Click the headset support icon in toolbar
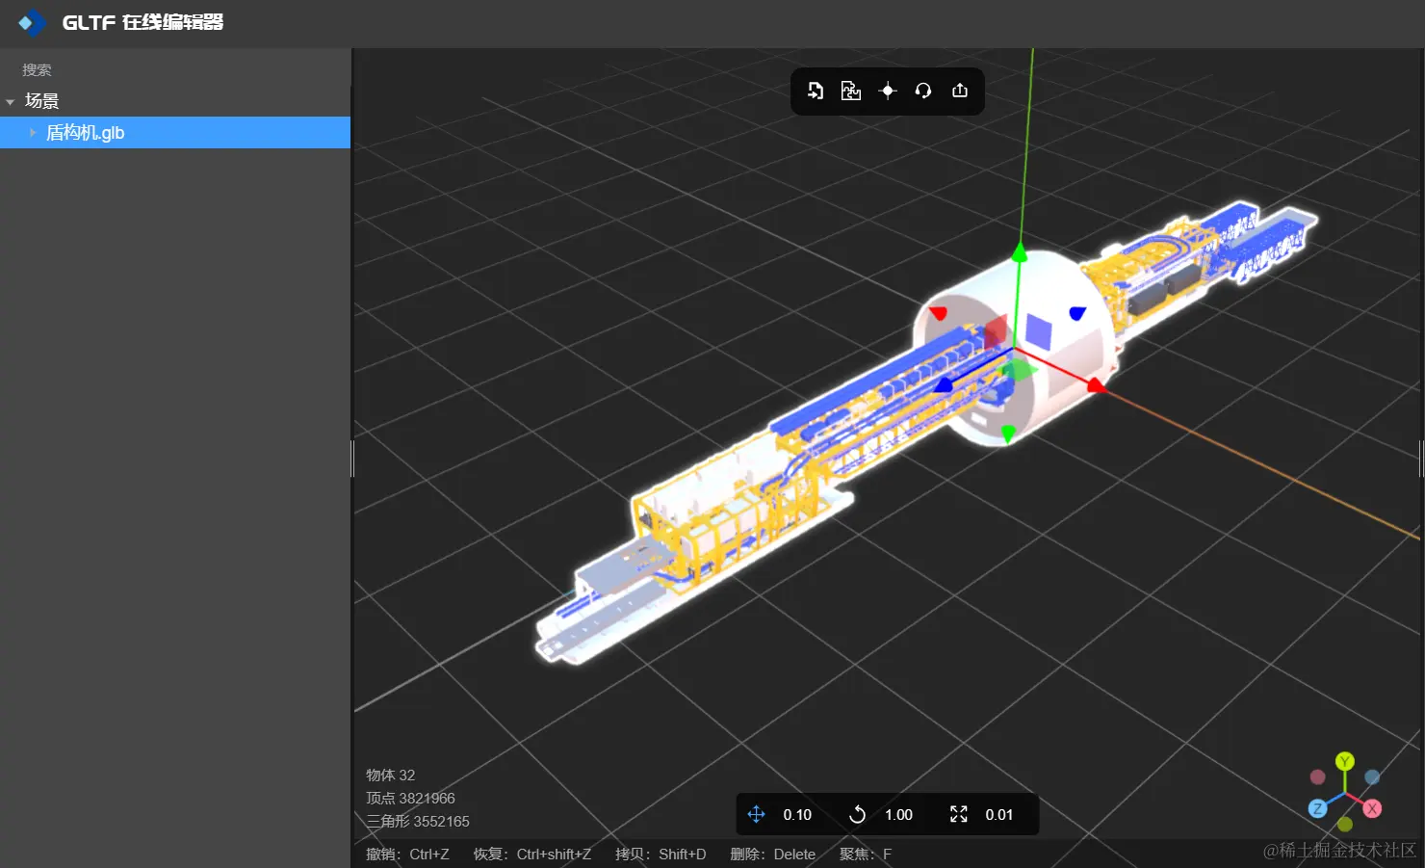This screenshot has height=868, width=1425. click(923, 91)
